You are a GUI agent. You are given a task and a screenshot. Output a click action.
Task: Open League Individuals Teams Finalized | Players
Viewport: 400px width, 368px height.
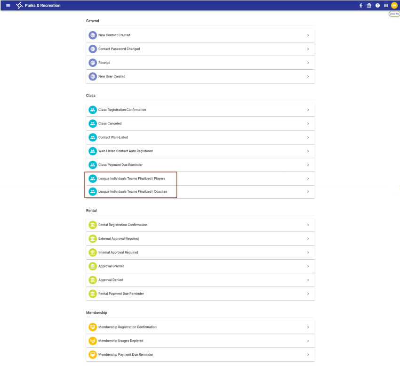pos(132,179)
